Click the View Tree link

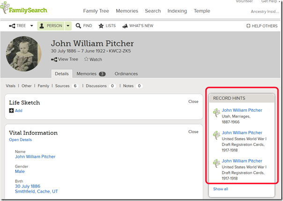tap(65, 59)
